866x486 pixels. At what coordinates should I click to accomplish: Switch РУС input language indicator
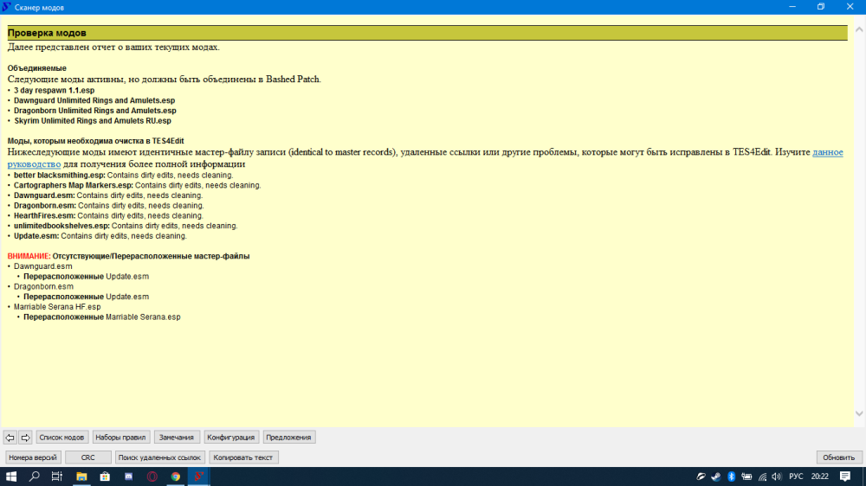click(x=796, y=476)
